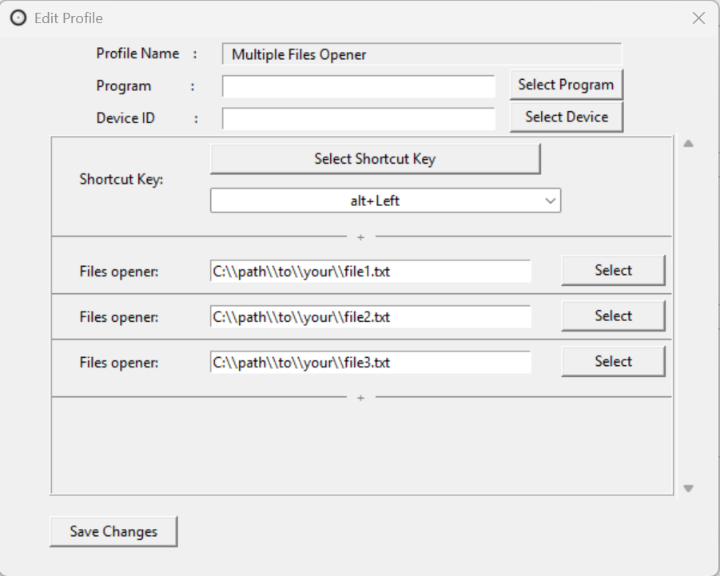
Task: Focus the Device ID input field
Action: coord(358,118)
